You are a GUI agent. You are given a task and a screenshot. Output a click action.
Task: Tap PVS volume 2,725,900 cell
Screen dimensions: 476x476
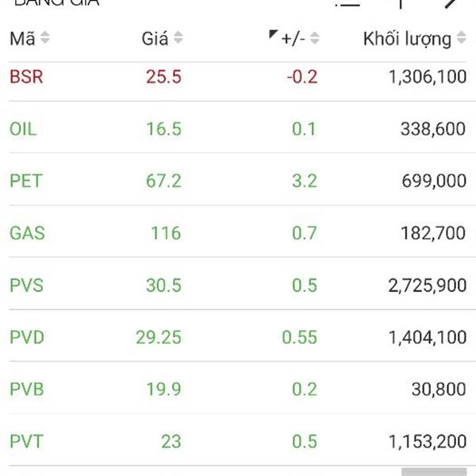[428, 286]
